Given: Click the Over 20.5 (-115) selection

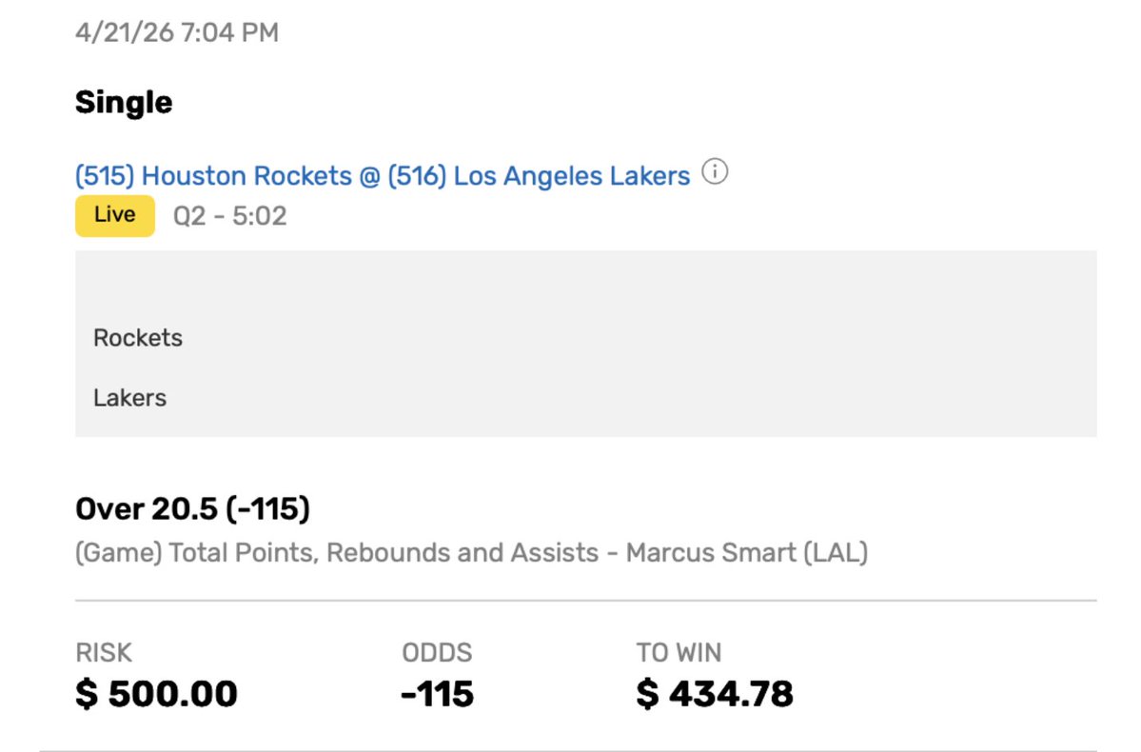Looking at the screenshot, I should coord(192,509).
